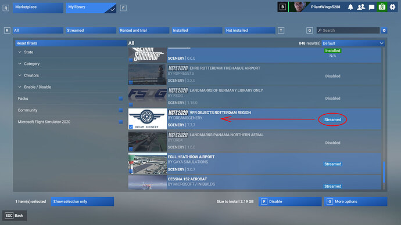Screen dimensions: 401x225
Task: Toggle the Packs filter checkbox
Action: click(x=121, y=99)
